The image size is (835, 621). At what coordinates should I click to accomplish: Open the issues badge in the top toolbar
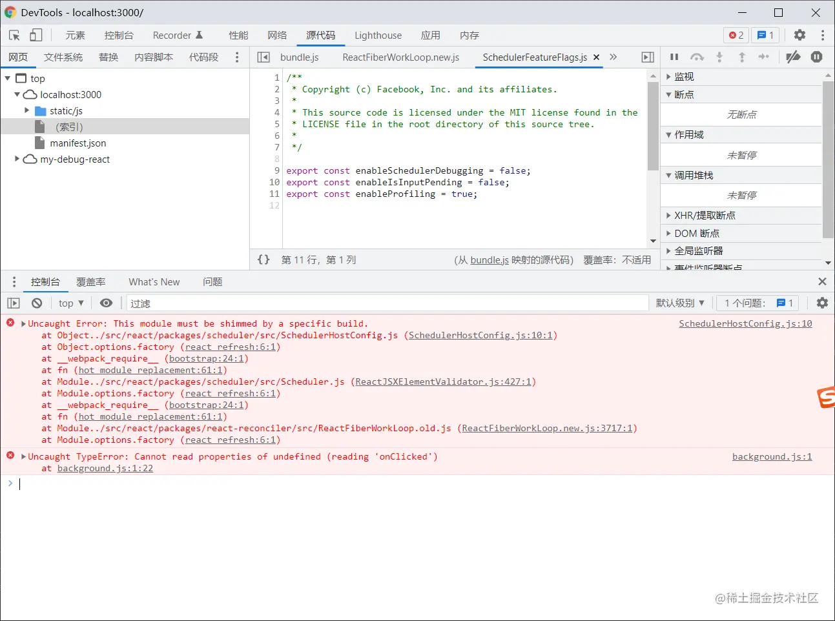click(765, 36)
